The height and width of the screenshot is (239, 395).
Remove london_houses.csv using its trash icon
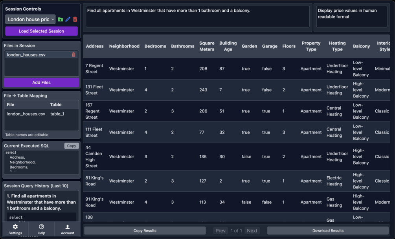[x=73, y=55]
